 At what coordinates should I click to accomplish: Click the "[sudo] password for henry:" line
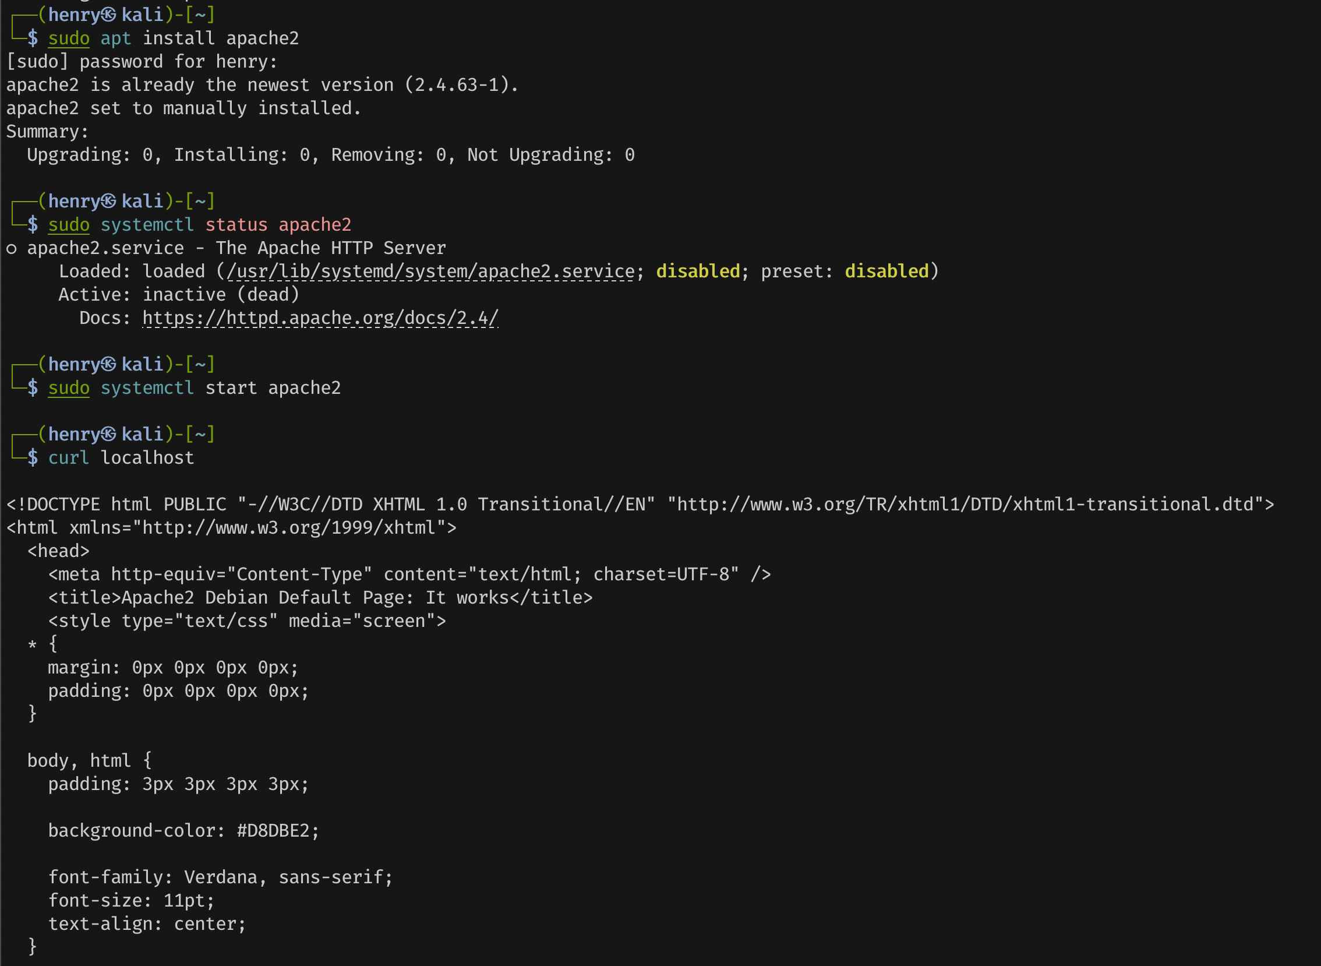pyautogui.click(x=142, y=61)
